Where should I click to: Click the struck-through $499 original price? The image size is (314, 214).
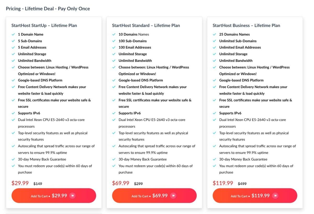pyautogui.click(x=242, y=184)
